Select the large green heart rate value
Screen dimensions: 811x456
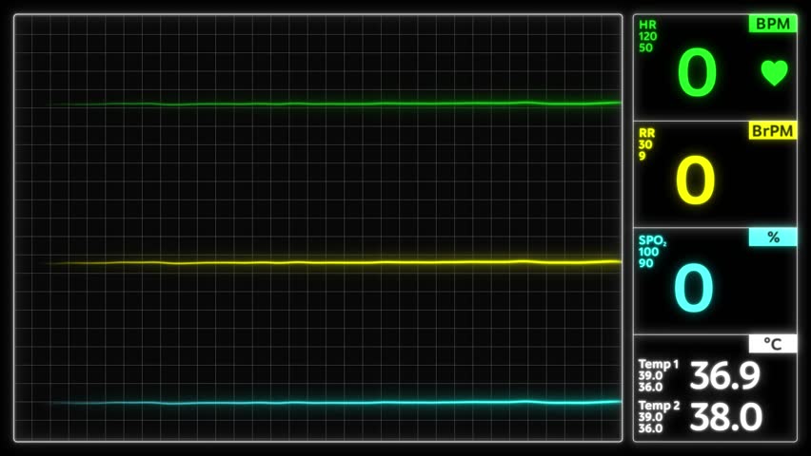coord(697,72)
